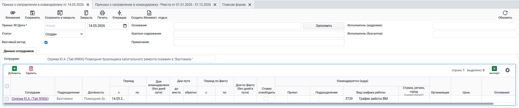519x108 pixels.
Task: Open the Данные сотрудников tab
Action: click(x=19, y=51)
